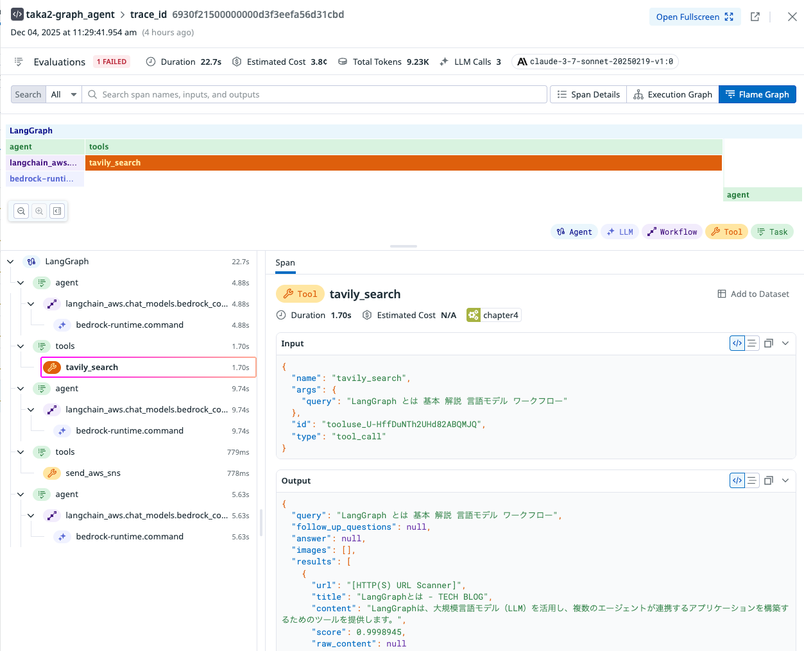Viewport: 804px width, 651px height.
Task: Switch Output to JSON code view
Action: click(737, 480)
